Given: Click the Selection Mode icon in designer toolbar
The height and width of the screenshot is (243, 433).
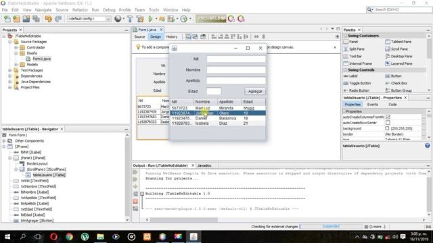Looking at the screenshot, I should [x=188, y=36].
